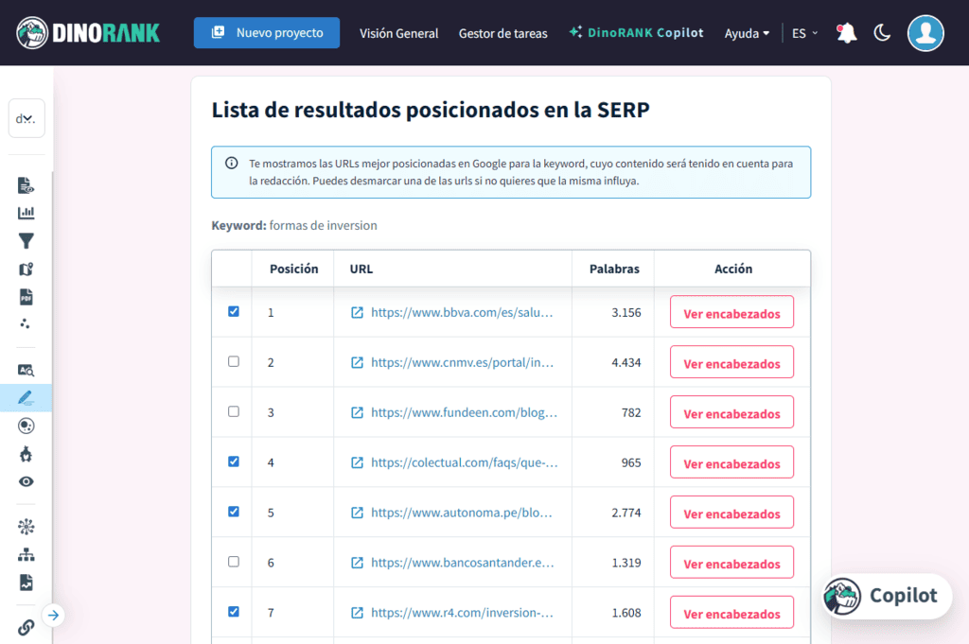Viewport: 969px width, 644px height.
Task: Open the notifications bell
Action: 845,32
